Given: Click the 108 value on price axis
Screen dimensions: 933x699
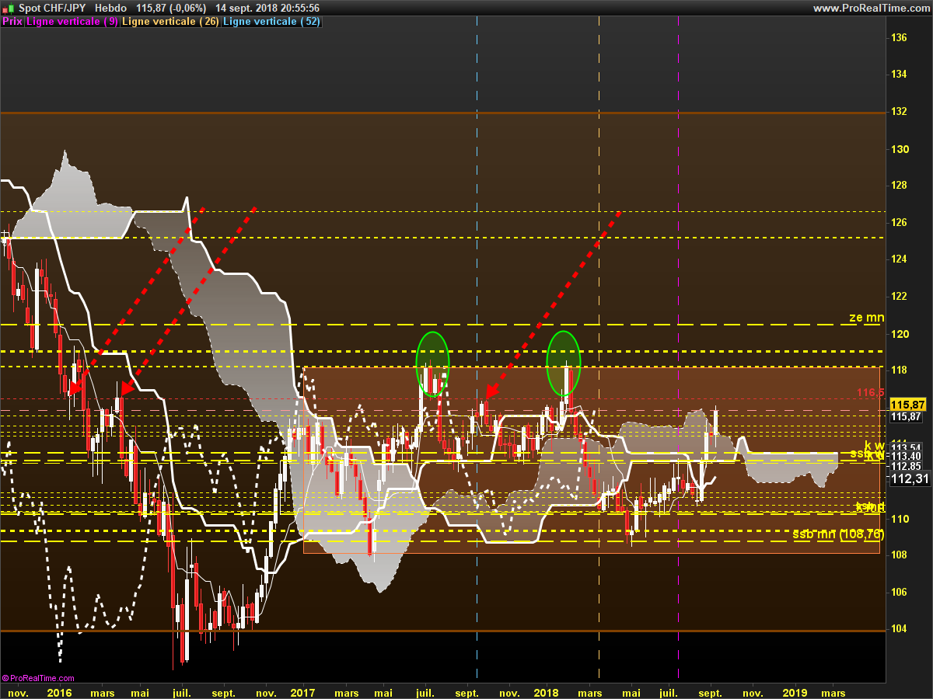Looking at the screenshot, I should [x=899, y=555].
